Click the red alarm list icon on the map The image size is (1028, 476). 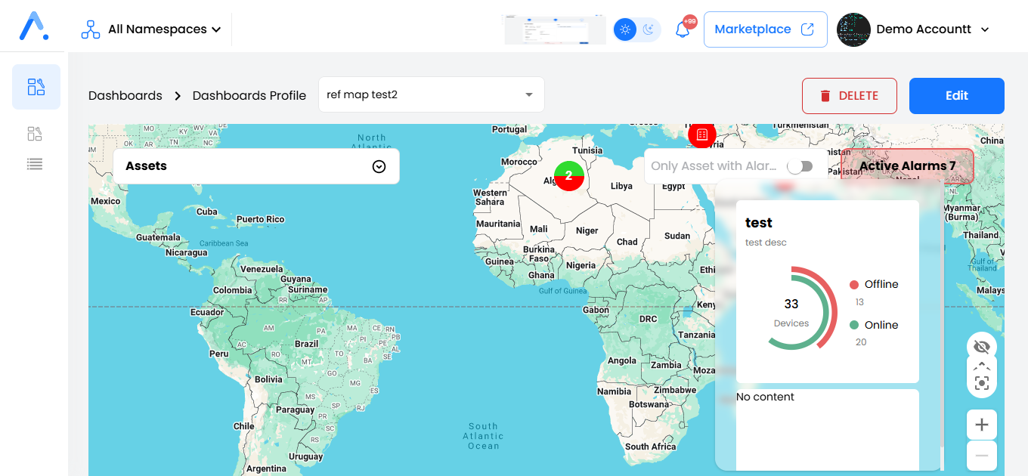point(702,135)
